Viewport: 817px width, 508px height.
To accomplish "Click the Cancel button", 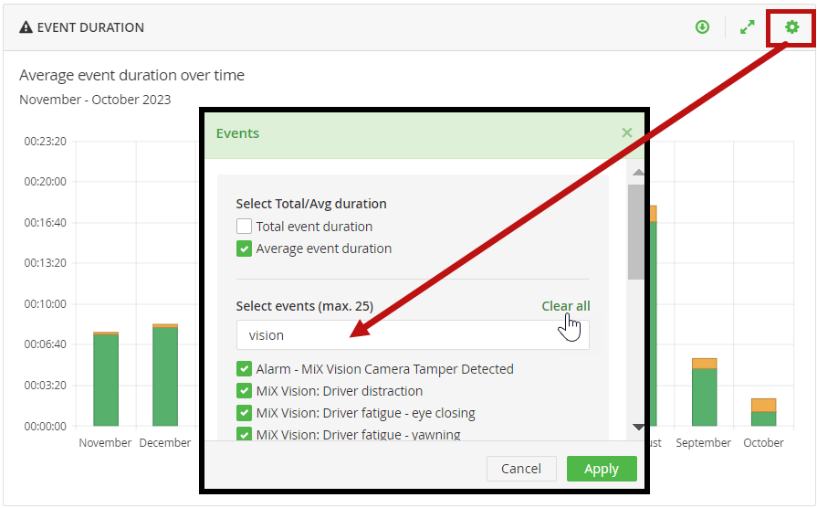I will [x=521, y=469].
